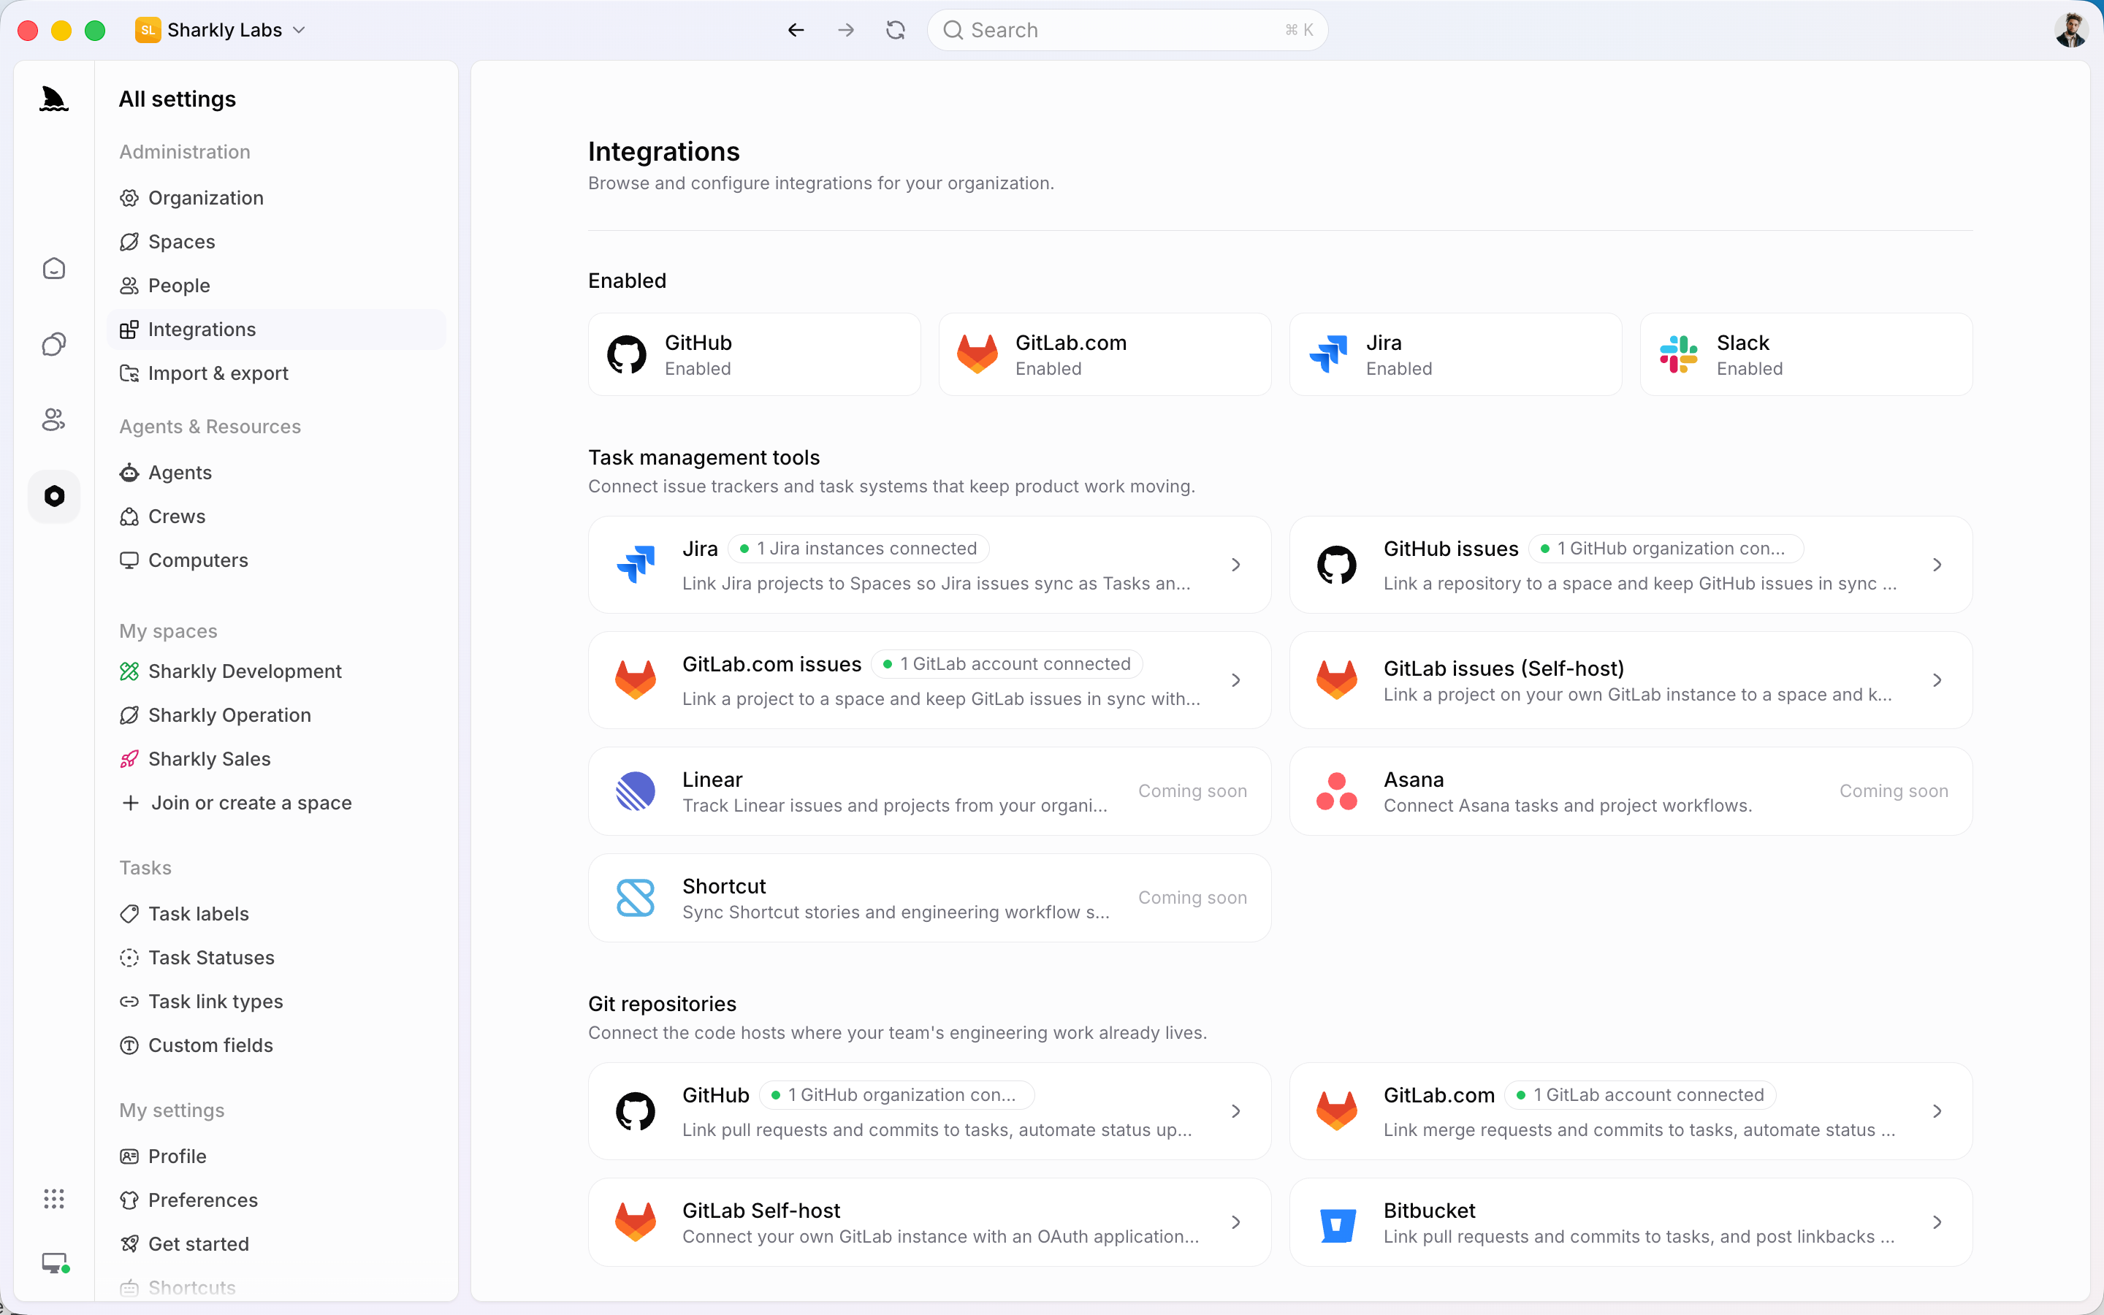Expand the GitLab Self-host repository chevron
The height and width of the screenshot is (1315, 2104).
pos(1235,1222)
